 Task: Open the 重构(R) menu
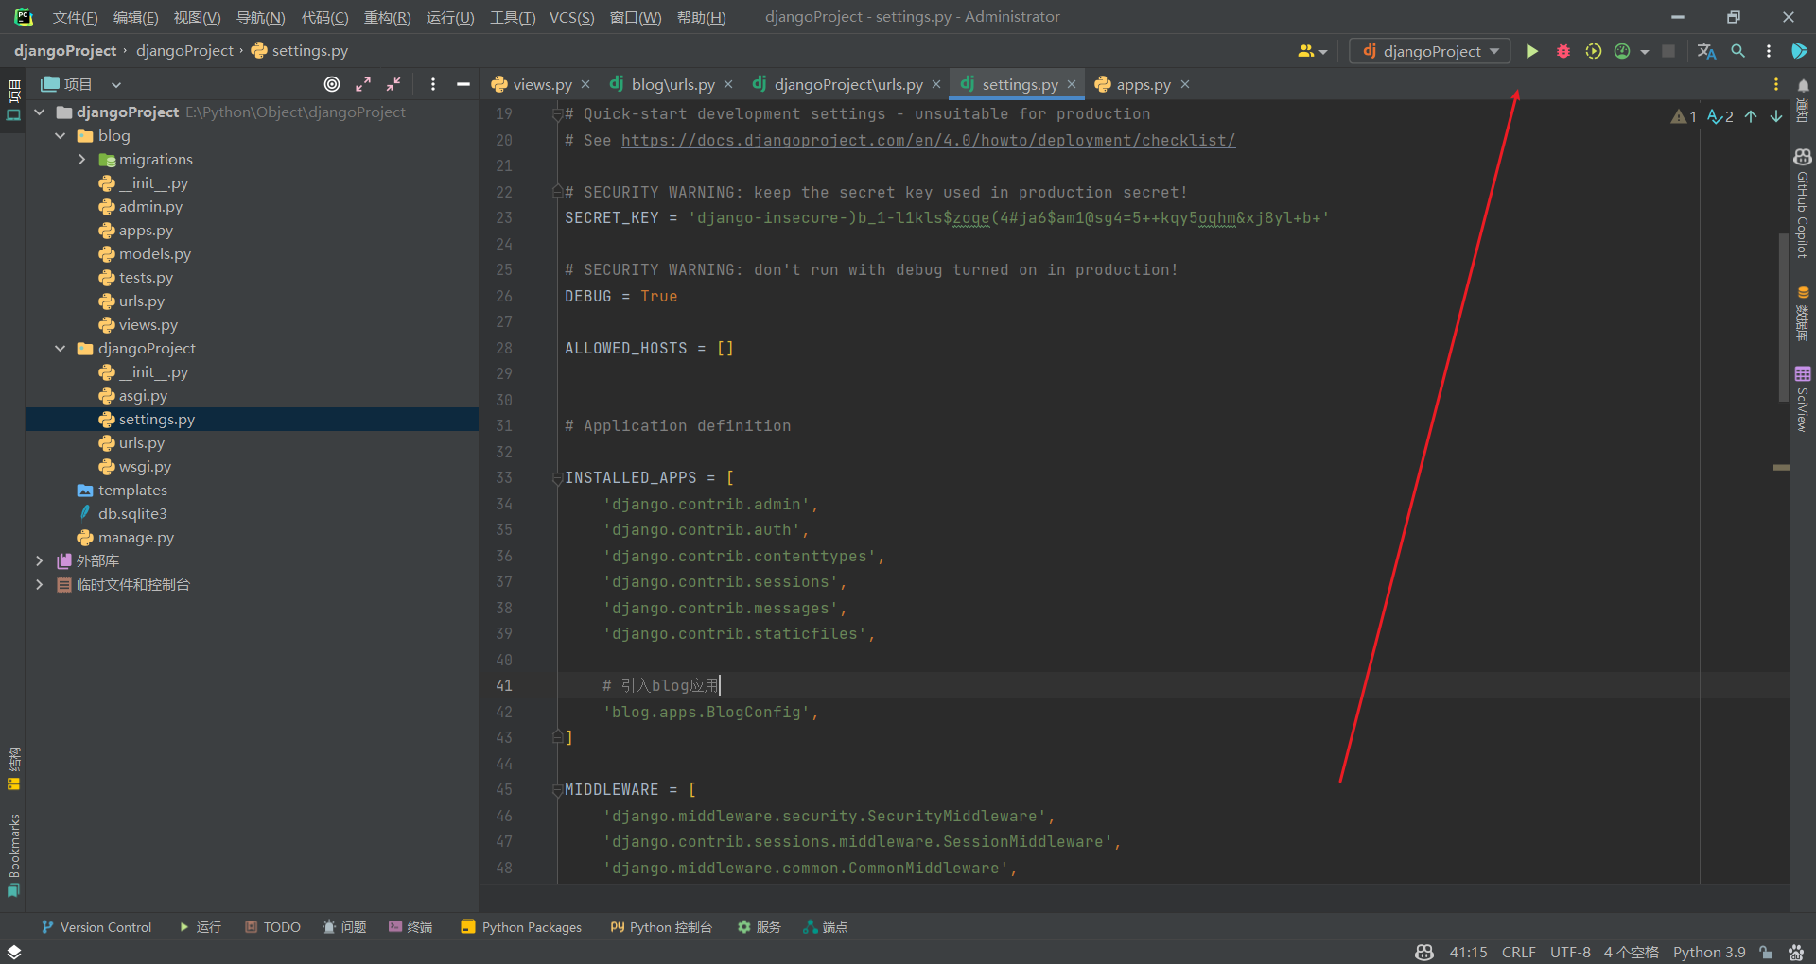[x=387, y=17]
